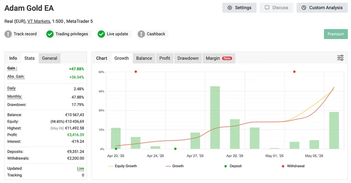Viewport: 351px width, 183px height.
Task: Click the Monthly label
Action: pos(14,97)
